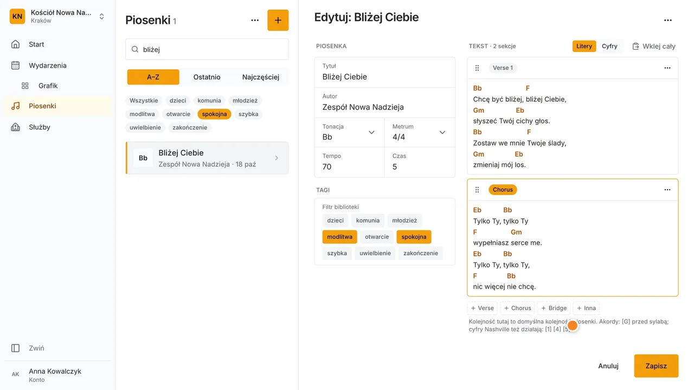Screen dimensions: 694x390
Task: Enable the uwielbienie tag in the editor
Action: pos(375,253)
